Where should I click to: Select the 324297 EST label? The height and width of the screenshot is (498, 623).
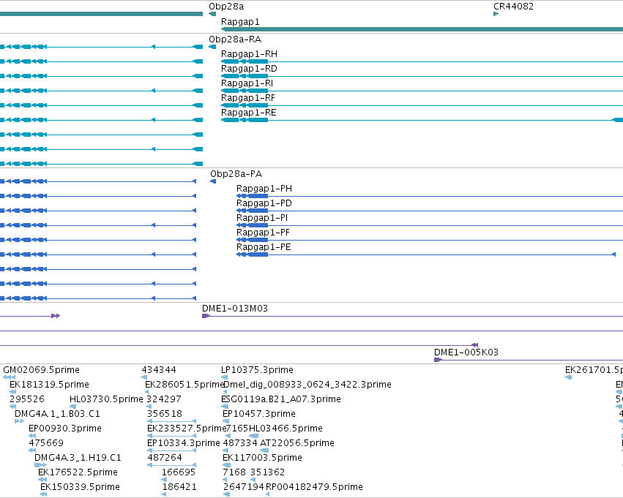pyautogui.click(x=164, y=399)
